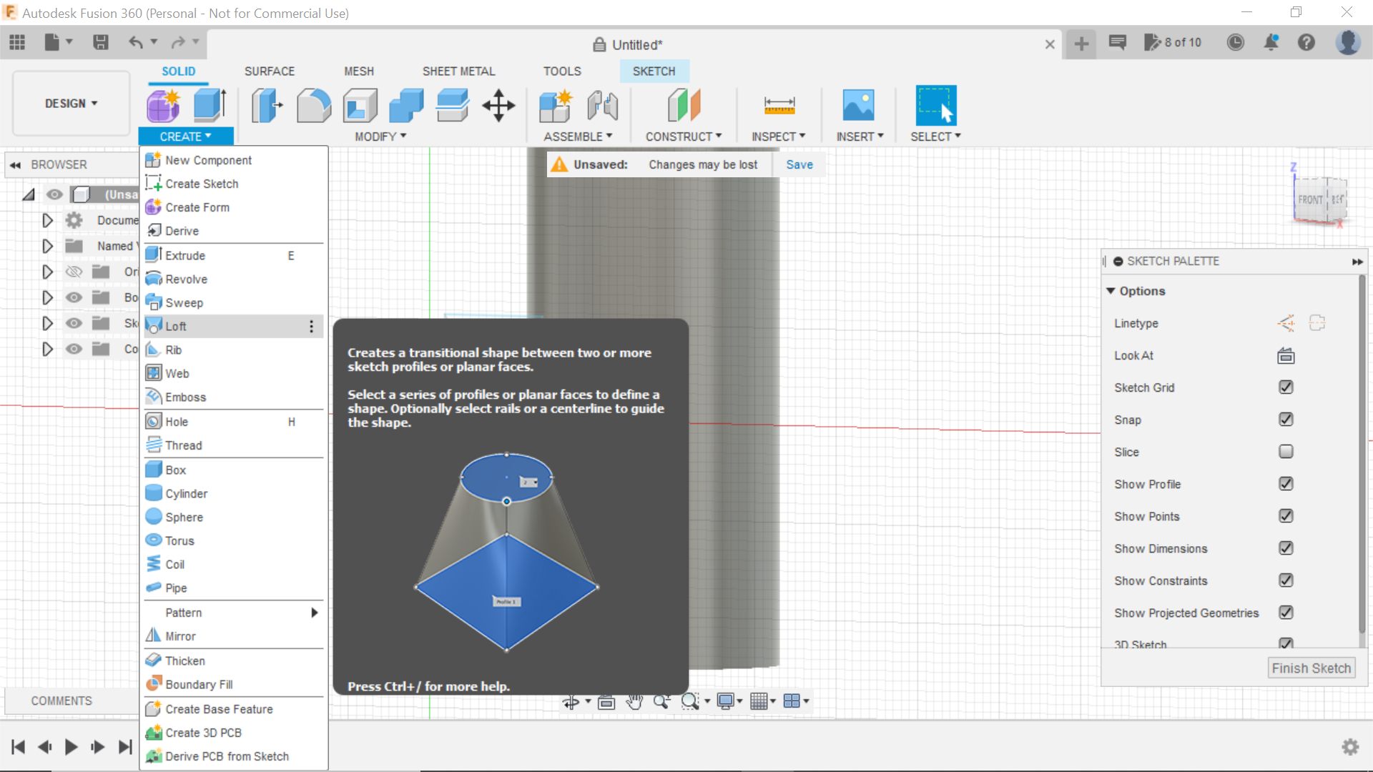Expand the Document Settings tree item
Image resolution: width=1373 pixels, height=772 pixels.
(47, 220)
